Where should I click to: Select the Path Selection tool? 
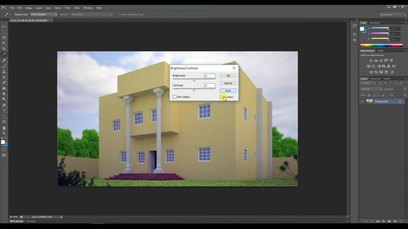[4, 116]
